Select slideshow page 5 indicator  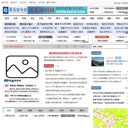(20, 81)
